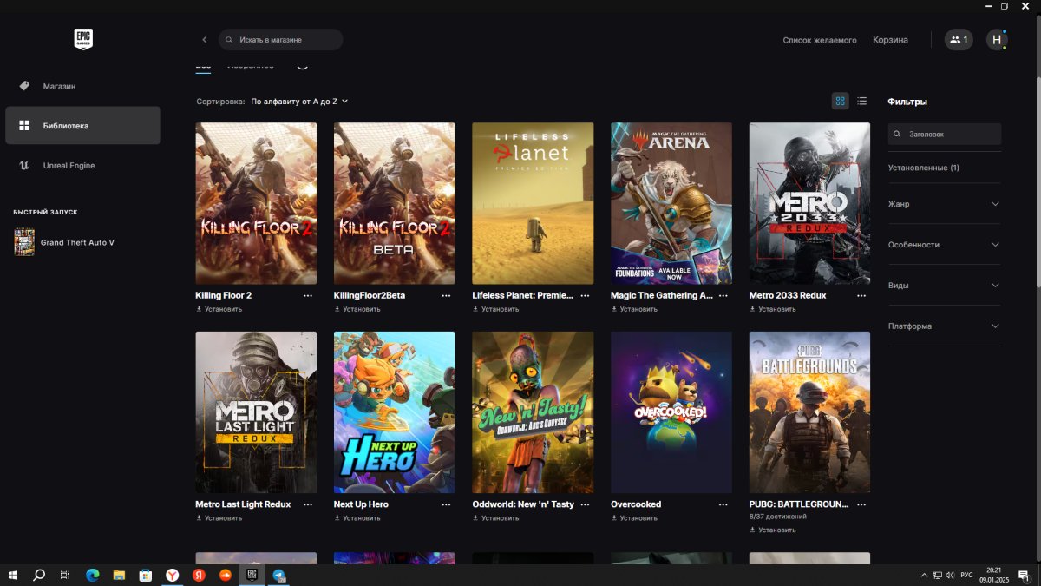This screenshot has height=586, width=1041.
Task: Open the Lifeless Planet cover art
Action: point(533,203)
